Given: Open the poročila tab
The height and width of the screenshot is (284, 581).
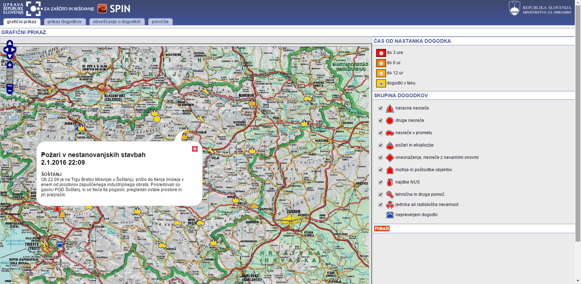Looking at the screenshot, I should pos(160,22).
